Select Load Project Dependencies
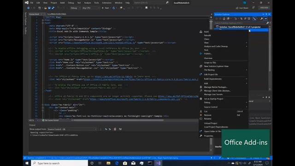This screenshot has width=295, height=166. coord(216,127)
